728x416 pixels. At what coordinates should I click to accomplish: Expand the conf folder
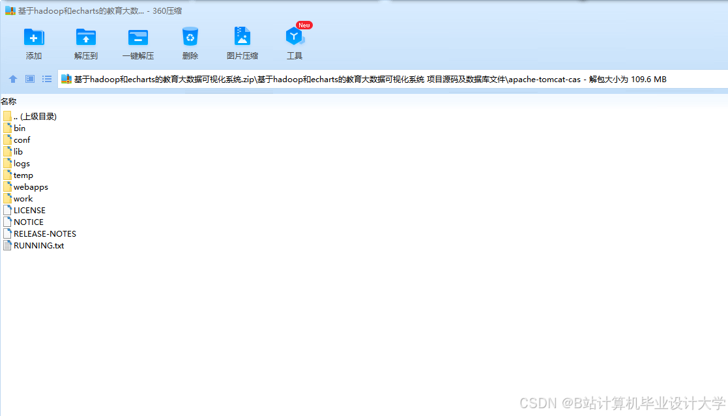22,140
